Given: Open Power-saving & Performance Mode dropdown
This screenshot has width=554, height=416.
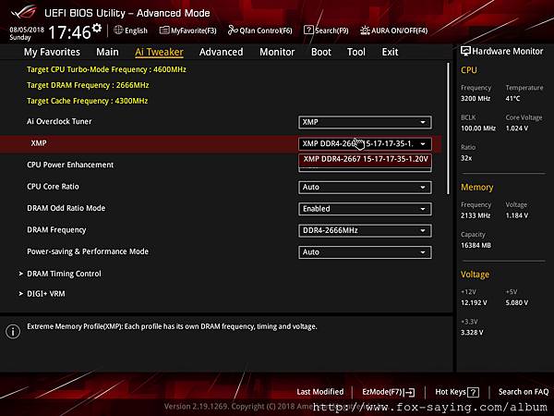Looking at the screenshot, I should [x=365, y=252].
